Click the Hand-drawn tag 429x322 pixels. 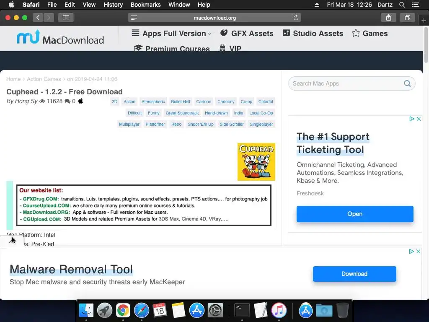click(x=216, y=113)
